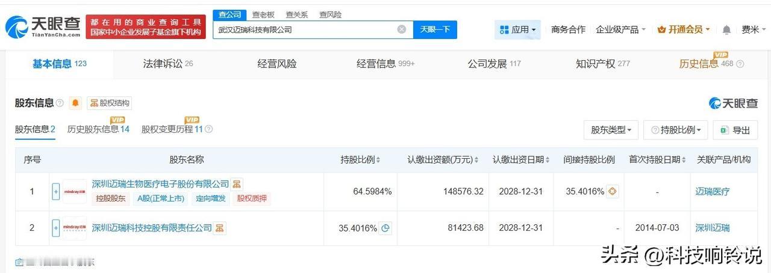Select 查风险 search tab

tap(331, 14)
